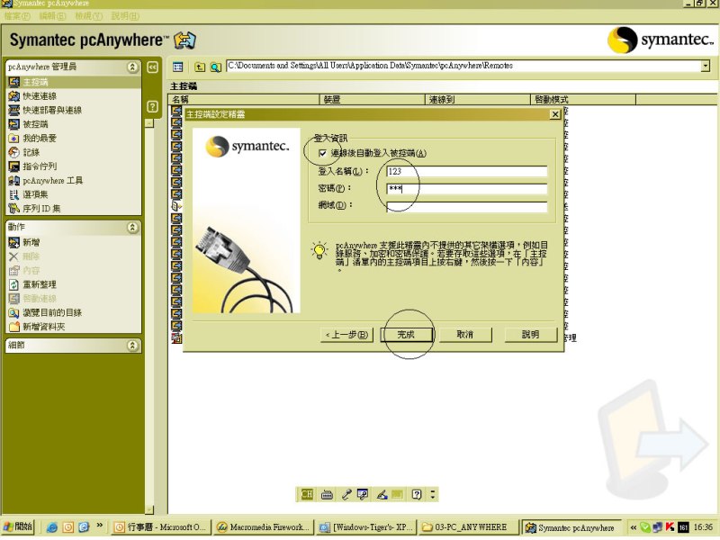The height and width of the screenshot is (540, 720).
Task: Click the browse folder toolbar icon
Action: point(215,67)
